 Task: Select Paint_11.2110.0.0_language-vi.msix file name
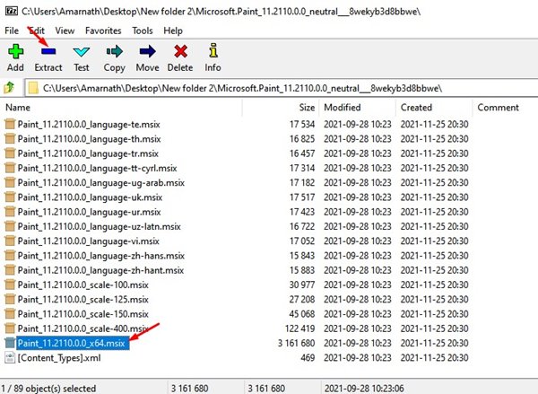coord(89,241)
